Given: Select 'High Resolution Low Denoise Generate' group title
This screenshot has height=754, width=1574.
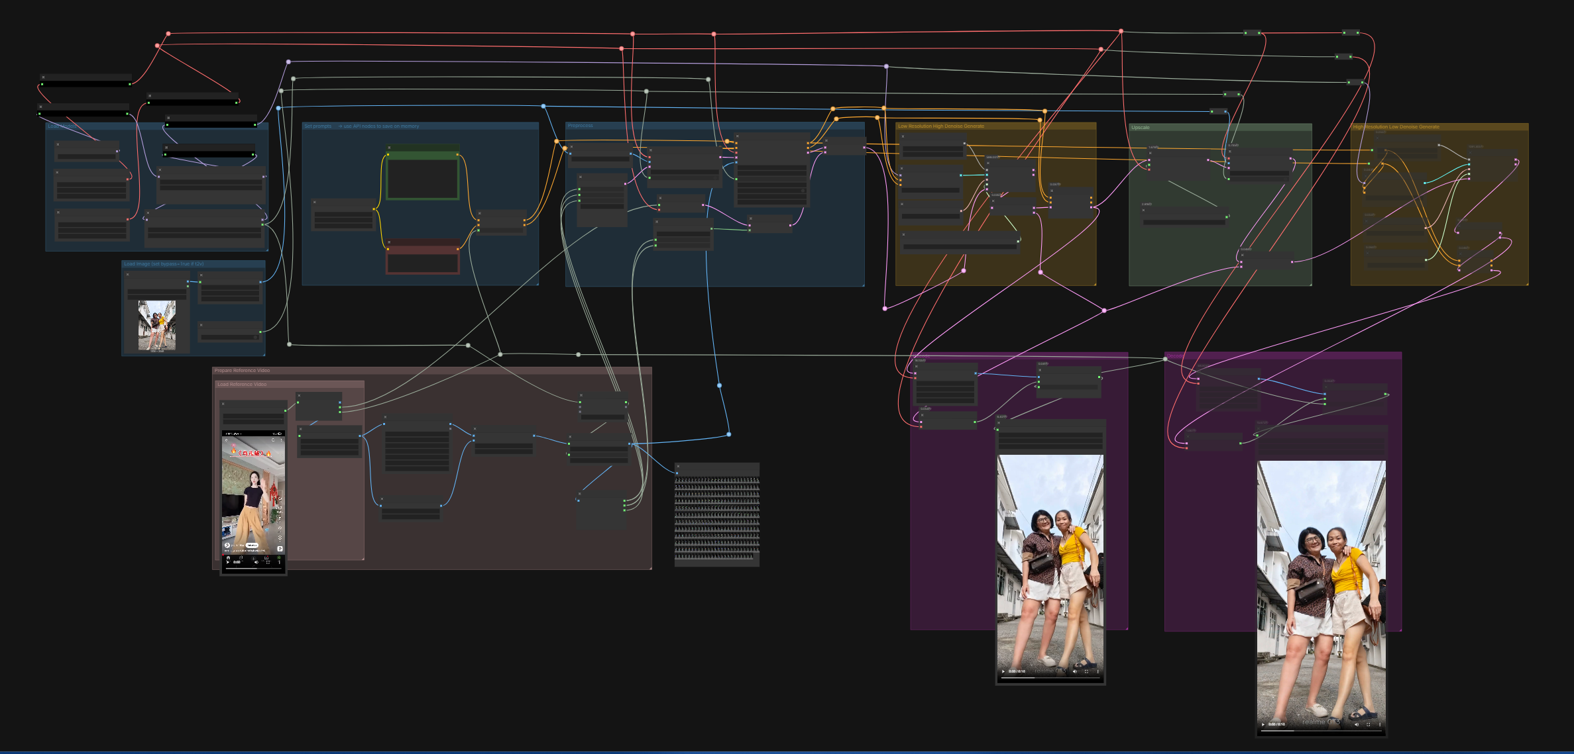Looking at the screenshot, I should tap(1396, 127).
